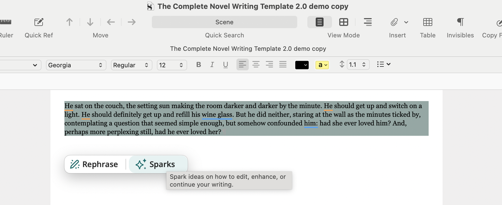The width and height of the screenshot is (502, 205).
Task: Toggle underline formatting
Action: click(226, 64)
